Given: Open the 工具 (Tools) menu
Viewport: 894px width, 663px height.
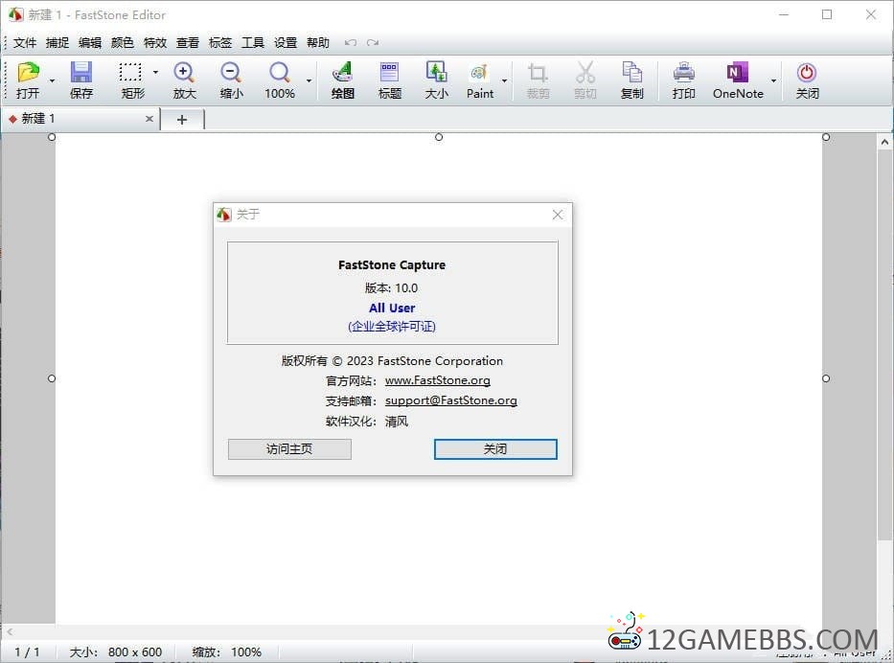Looking at the screenshot, I should [253, 43].
